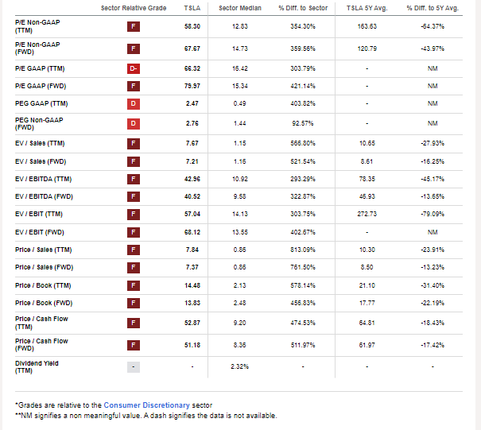Select the Price / Cash Flow (TTM) row label
The width and height of the screenshot is (481, 430).
(41, 323)
